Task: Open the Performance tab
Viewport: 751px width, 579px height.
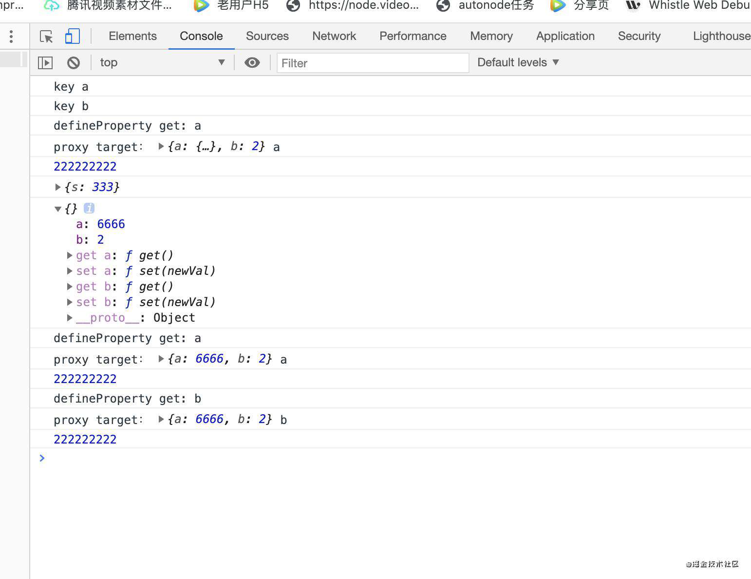Action: pos(413,36)
